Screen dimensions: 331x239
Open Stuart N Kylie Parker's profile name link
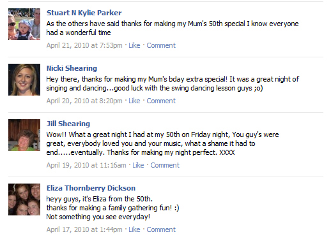click(x=84, y=13)
